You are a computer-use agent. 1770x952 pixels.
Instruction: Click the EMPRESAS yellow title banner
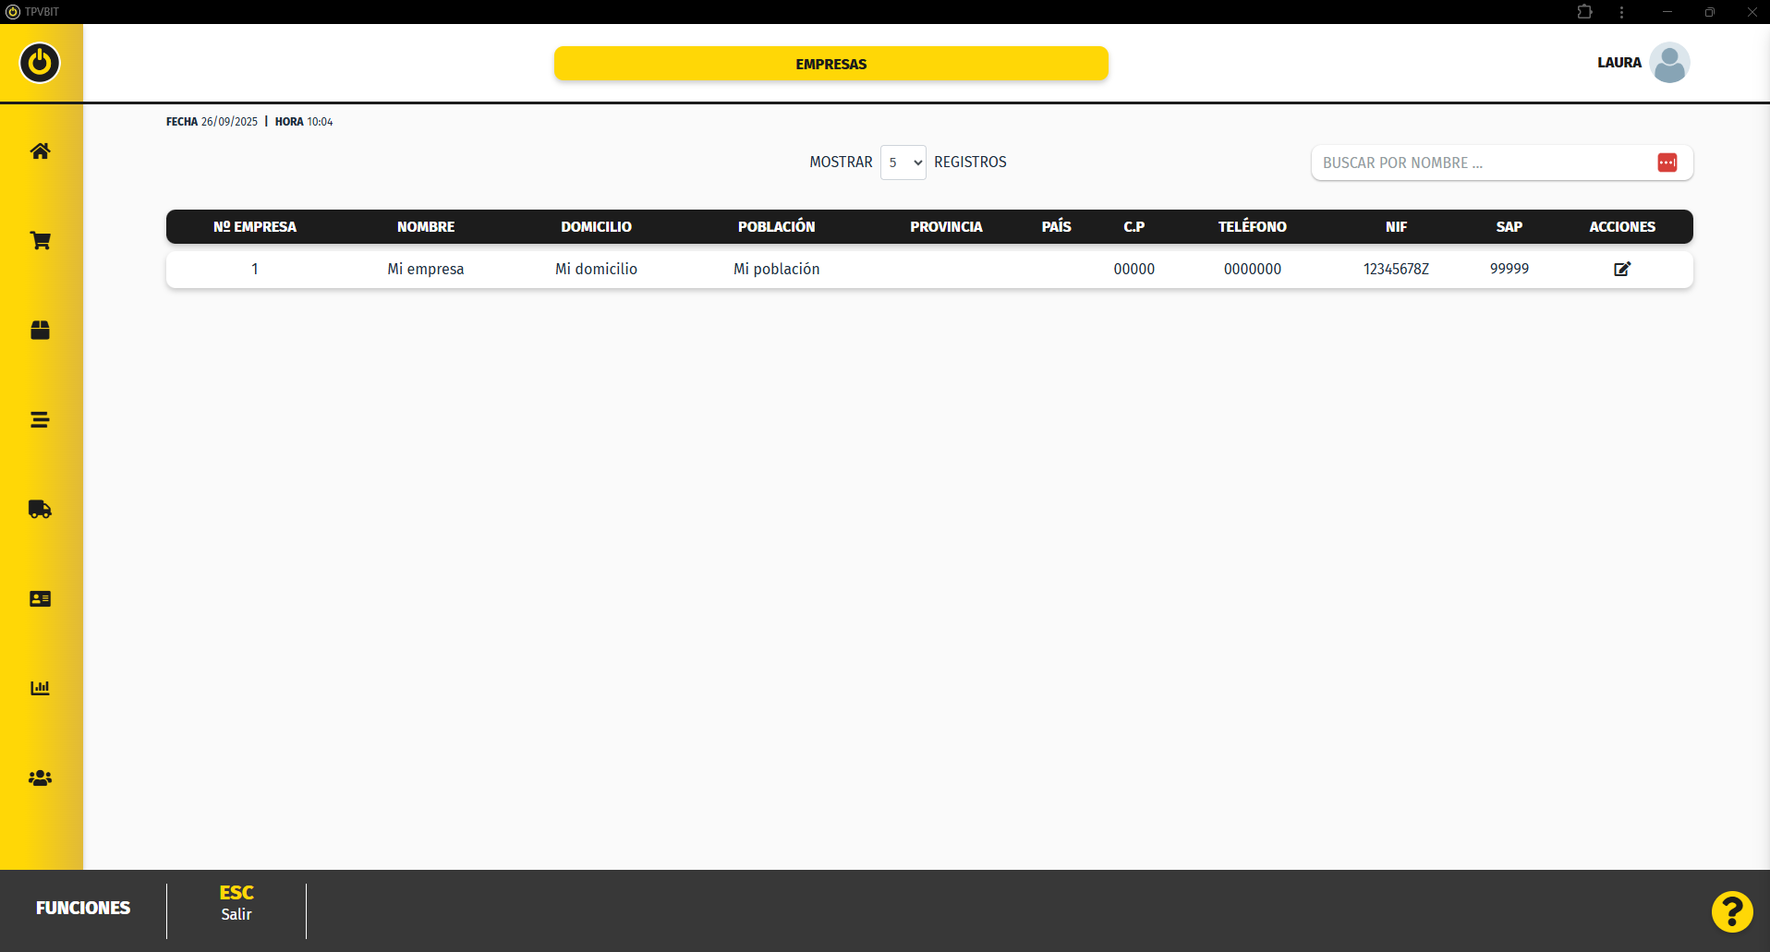(x=830, y=64)
